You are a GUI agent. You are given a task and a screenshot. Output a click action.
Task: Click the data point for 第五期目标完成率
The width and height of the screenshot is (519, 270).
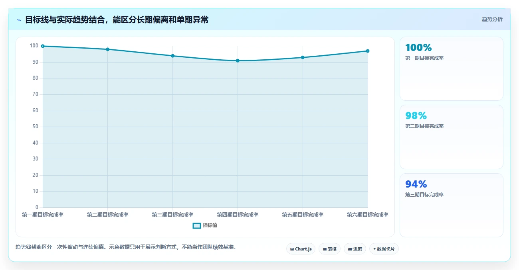tap(303, 57)
